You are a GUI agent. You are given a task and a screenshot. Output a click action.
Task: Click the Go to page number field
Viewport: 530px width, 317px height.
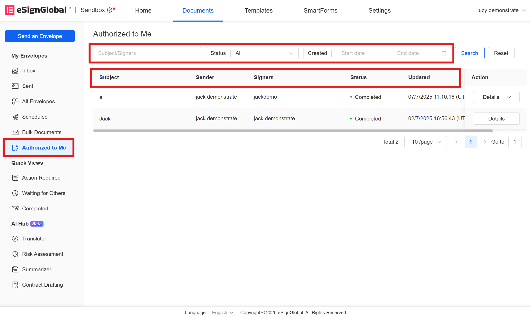(515, 142)
